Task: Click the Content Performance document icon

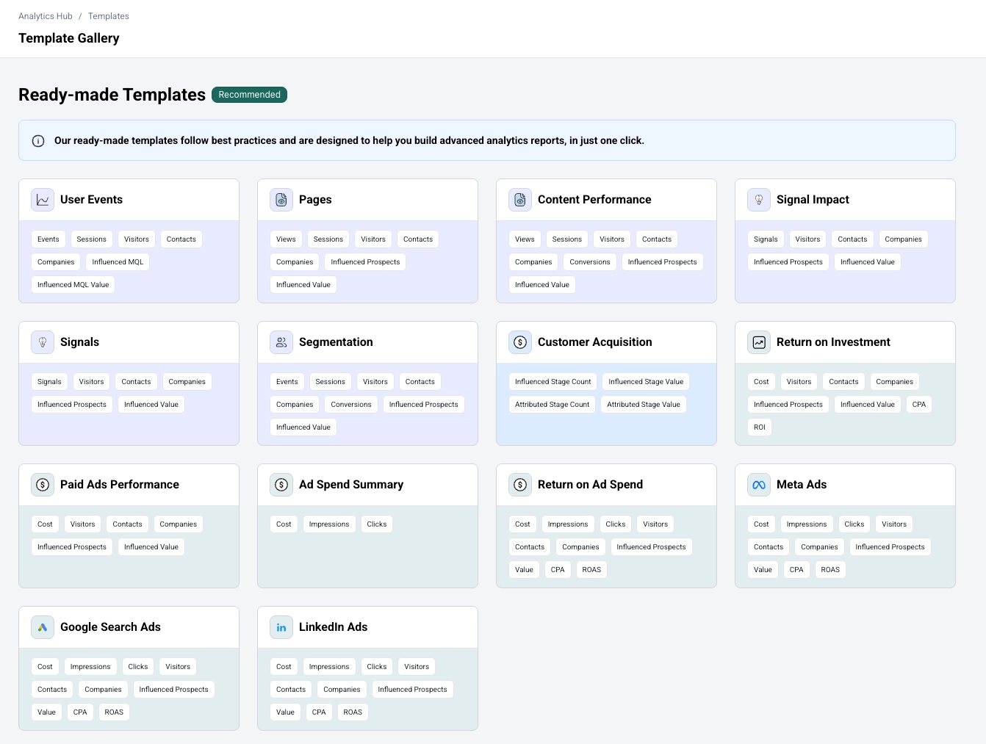Action: [520, 200]
